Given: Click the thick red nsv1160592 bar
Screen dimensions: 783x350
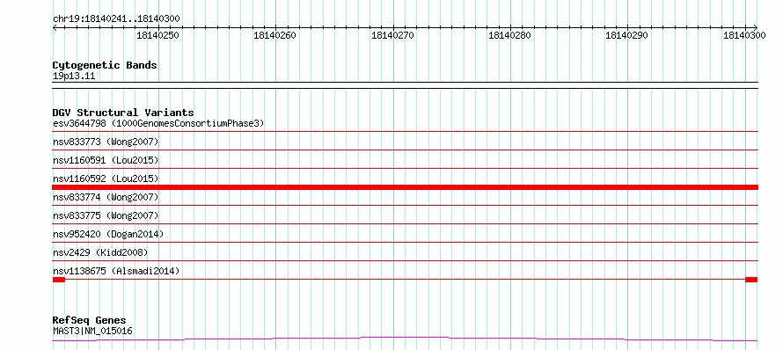Looking at the screenshot, I should coord(405,187).
